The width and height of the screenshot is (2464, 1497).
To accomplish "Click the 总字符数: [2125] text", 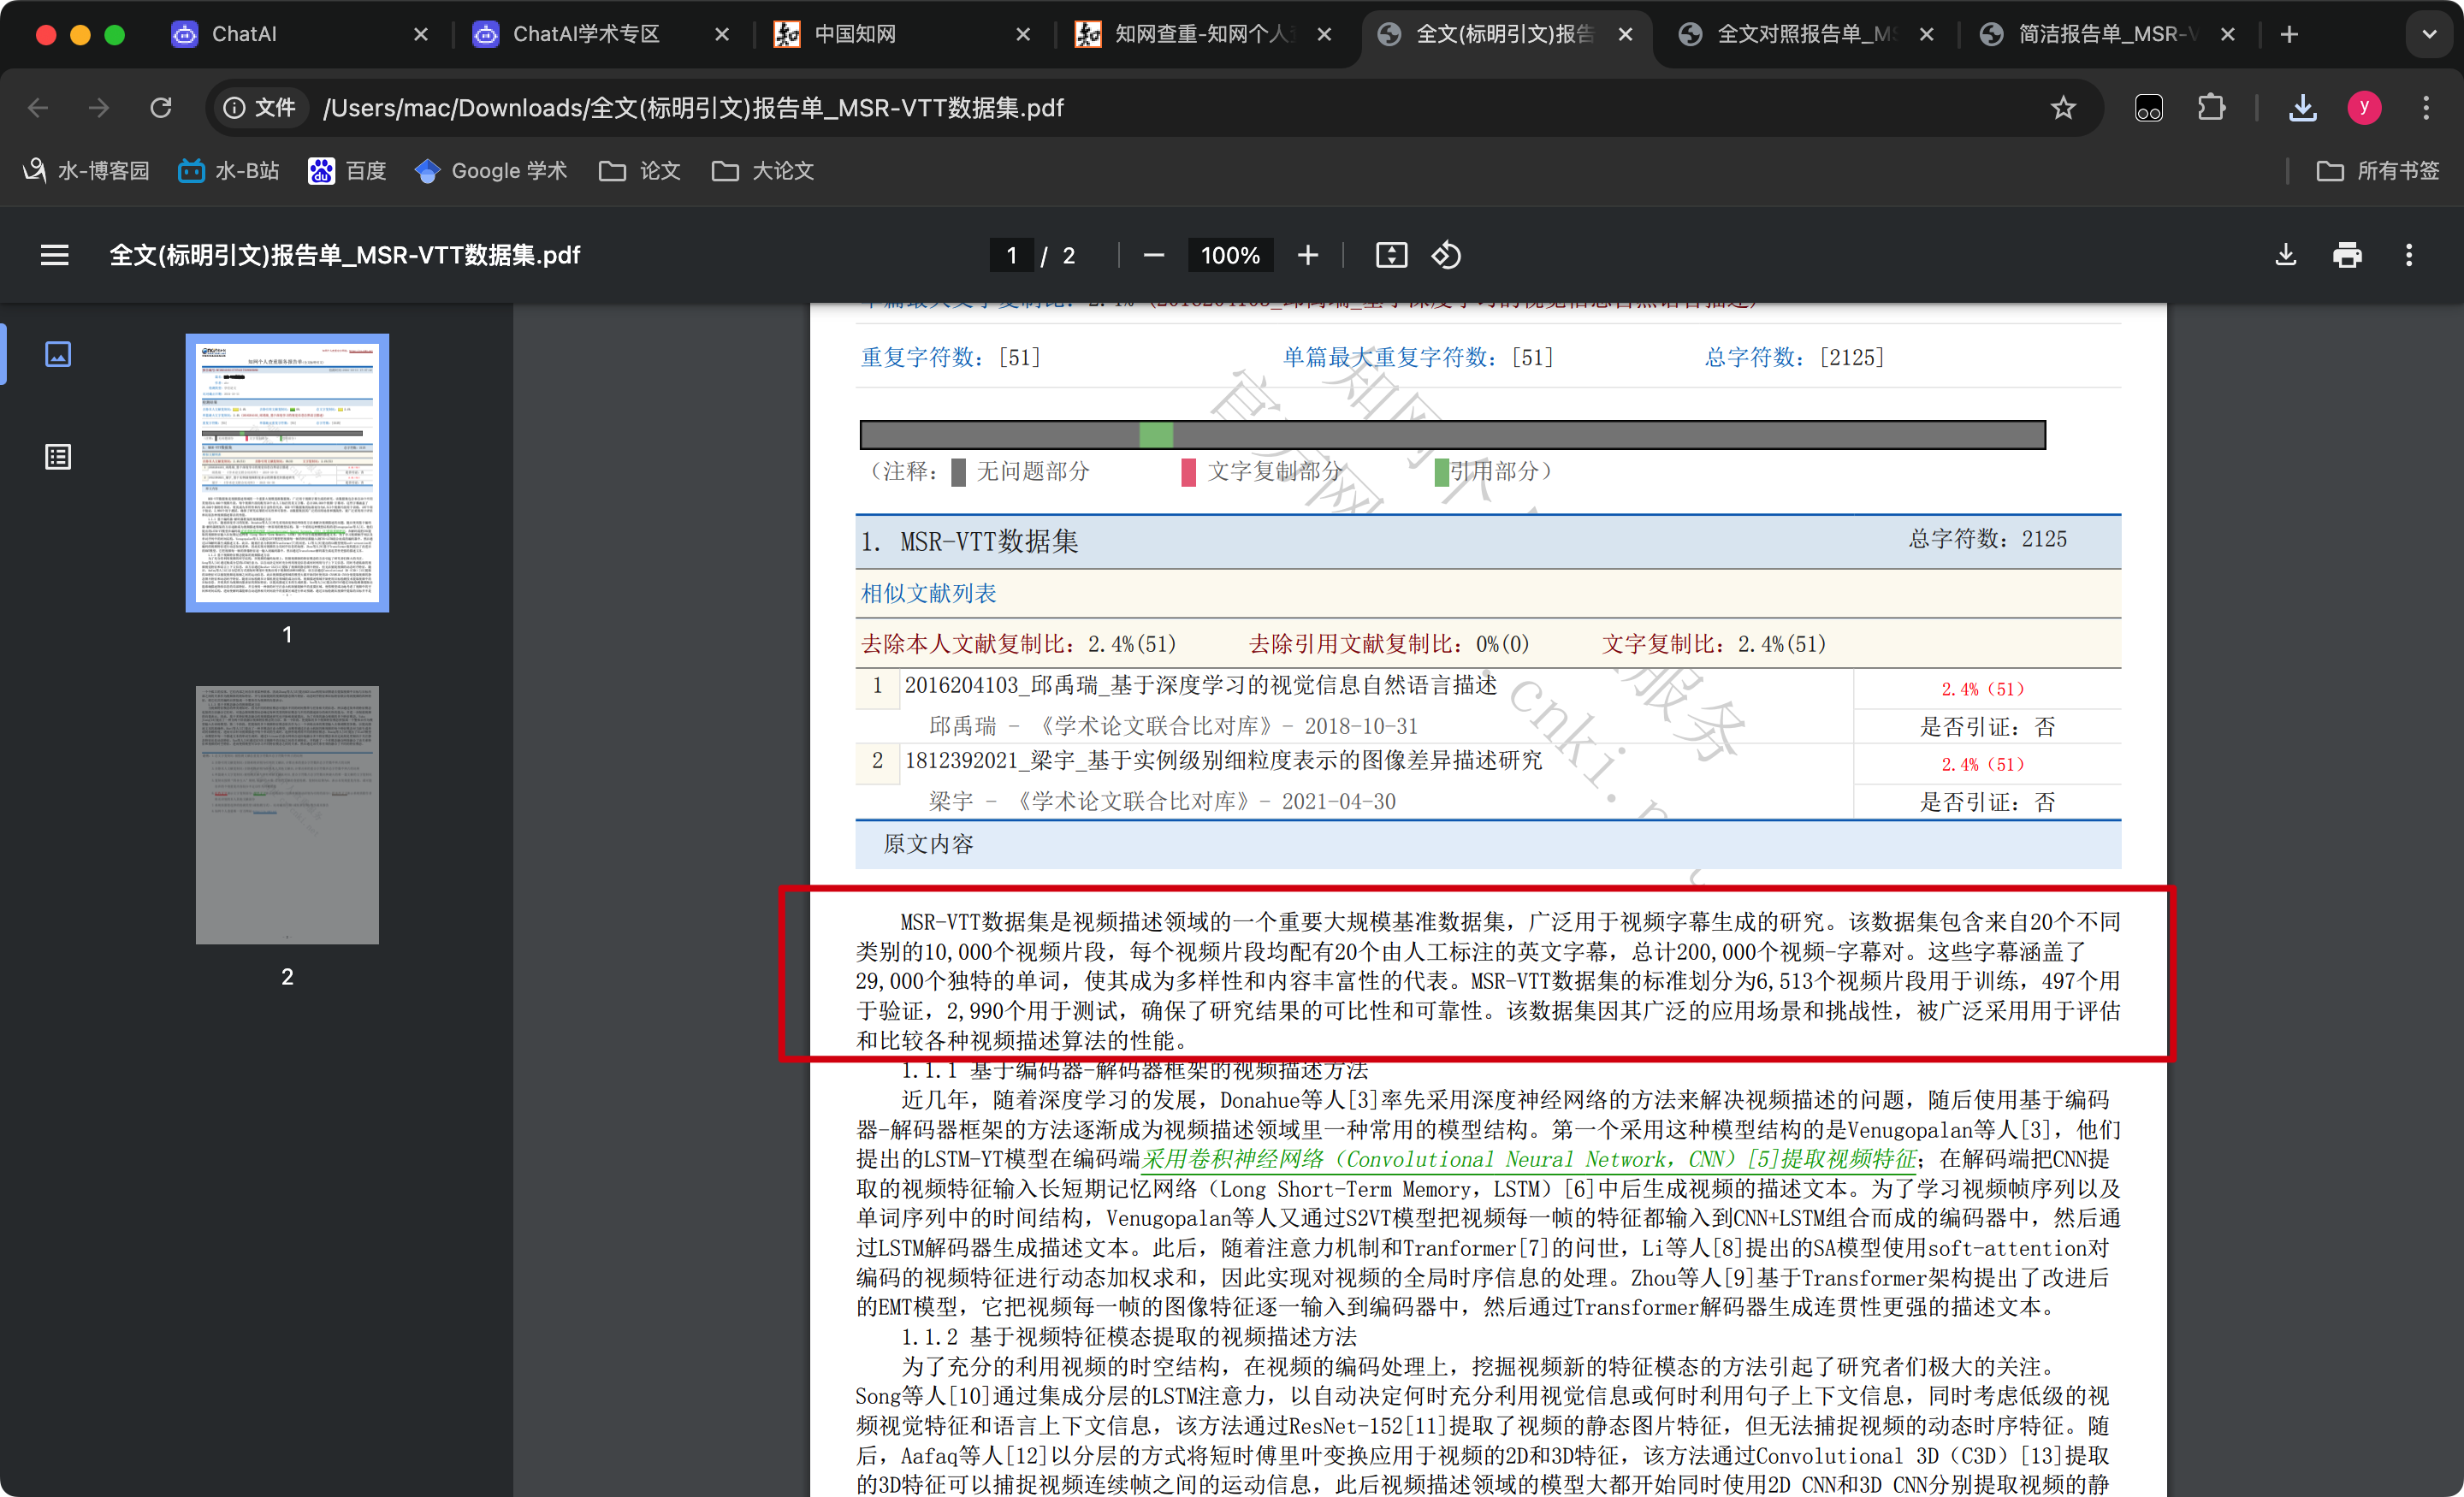I will [x=1794, y=357].
